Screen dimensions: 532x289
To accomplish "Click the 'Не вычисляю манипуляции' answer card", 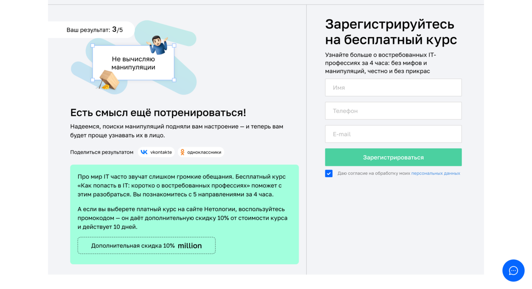I will pyautogui.click(x=133, y=62).
